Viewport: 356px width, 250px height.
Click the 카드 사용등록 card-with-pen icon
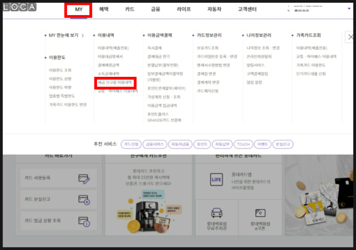pyautogui.click(x=84, y=179)
